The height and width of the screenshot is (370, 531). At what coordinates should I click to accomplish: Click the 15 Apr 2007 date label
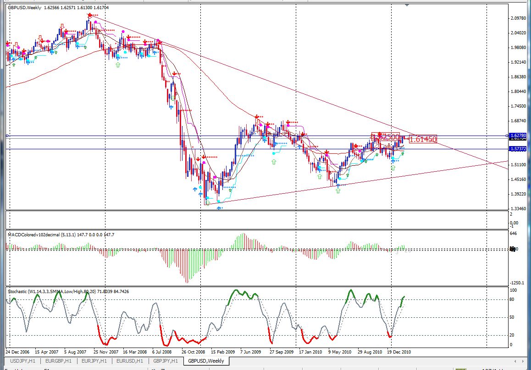point(46,352)
